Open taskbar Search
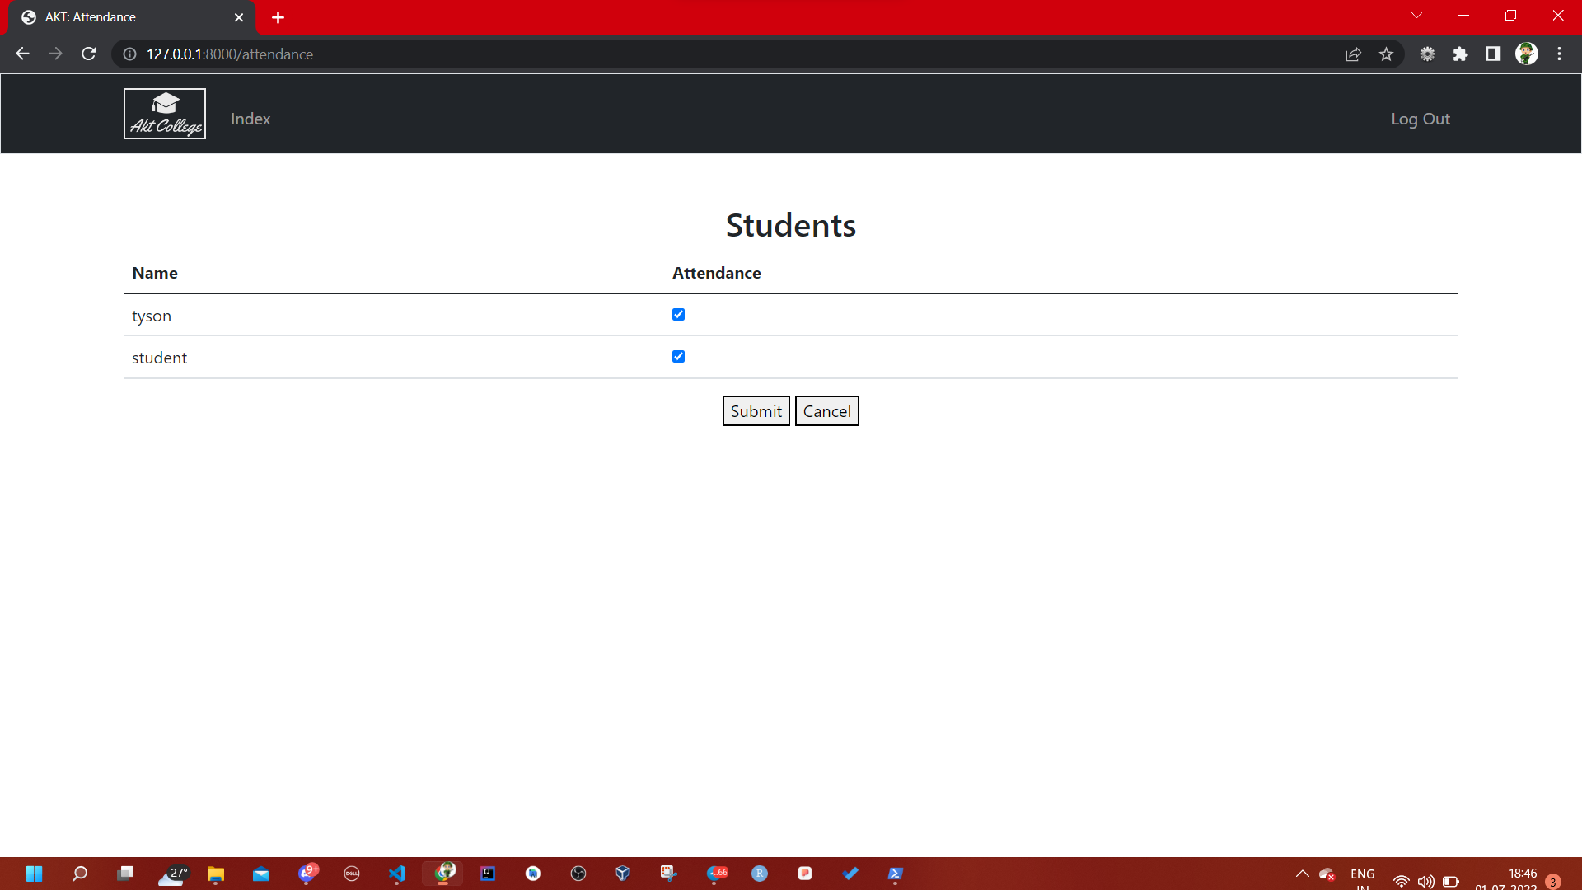 click(x=80, y=874)
